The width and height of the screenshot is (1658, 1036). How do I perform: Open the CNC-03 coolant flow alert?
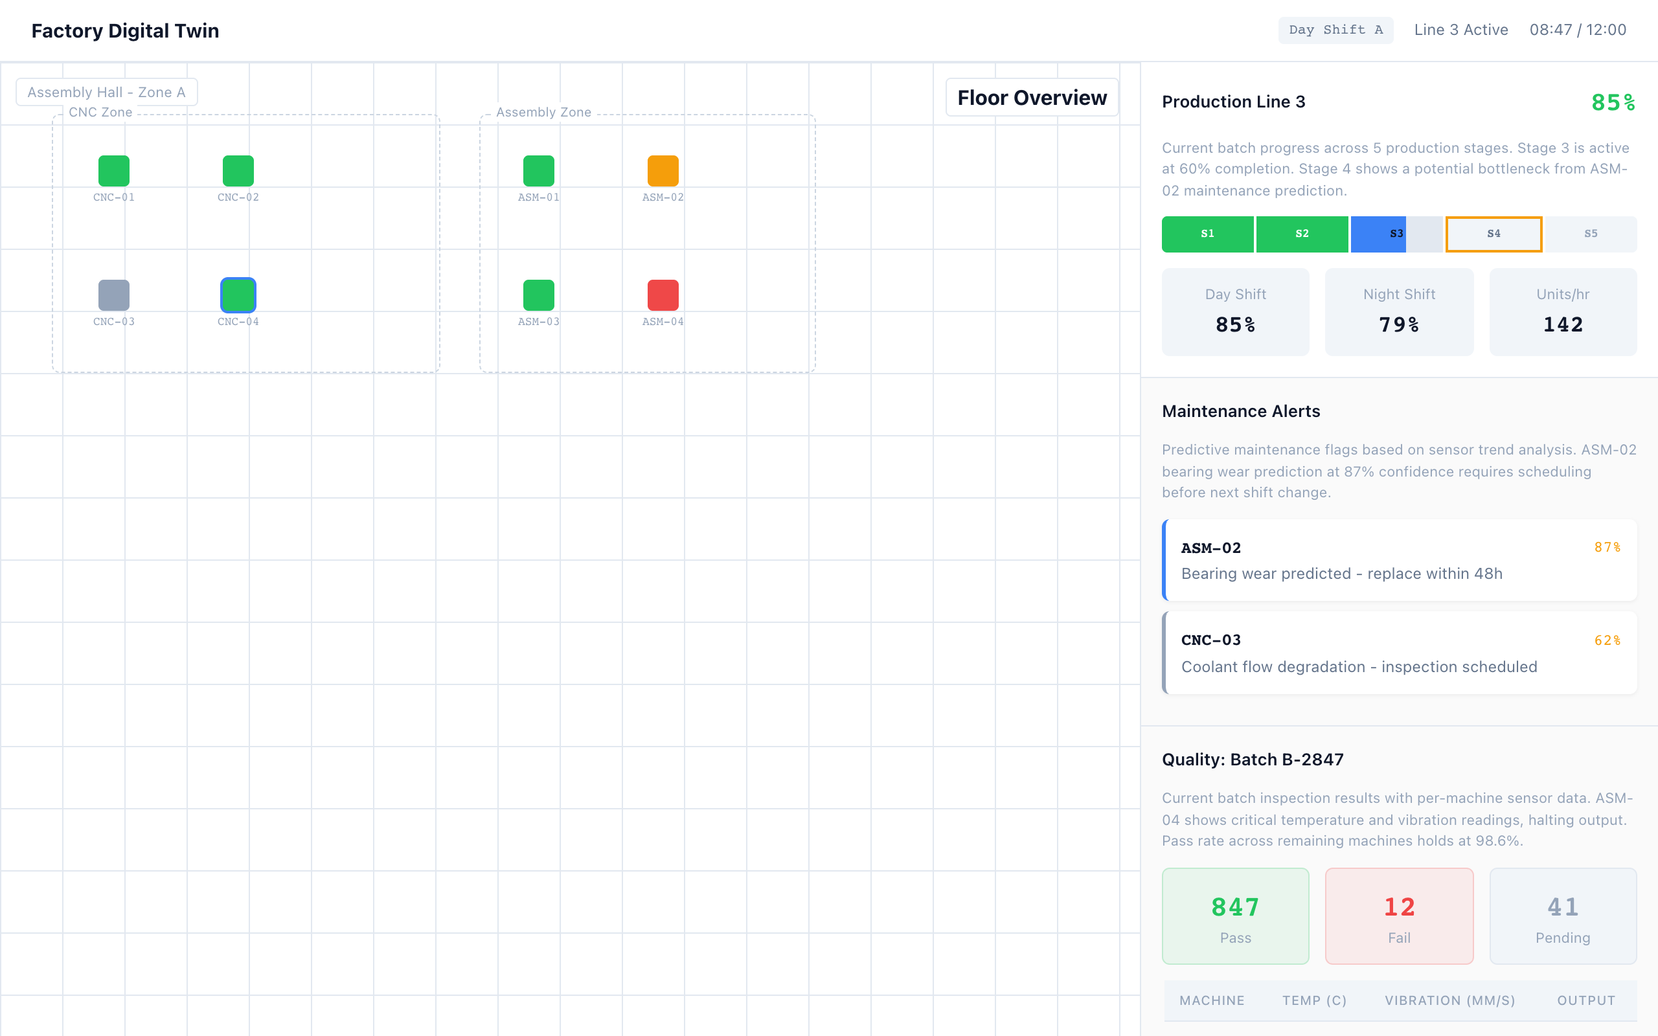tap(1399, 653)
